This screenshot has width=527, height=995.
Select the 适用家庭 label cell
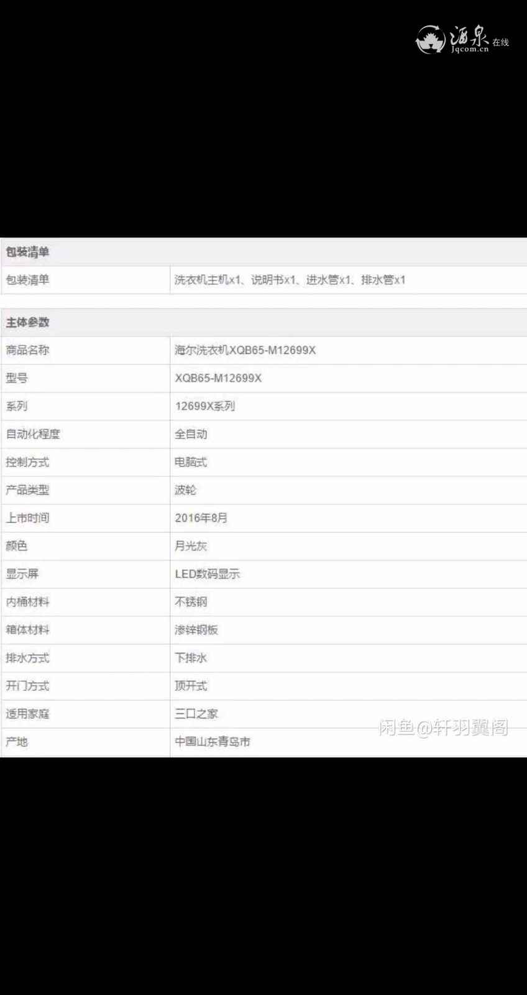click(86, 714)
